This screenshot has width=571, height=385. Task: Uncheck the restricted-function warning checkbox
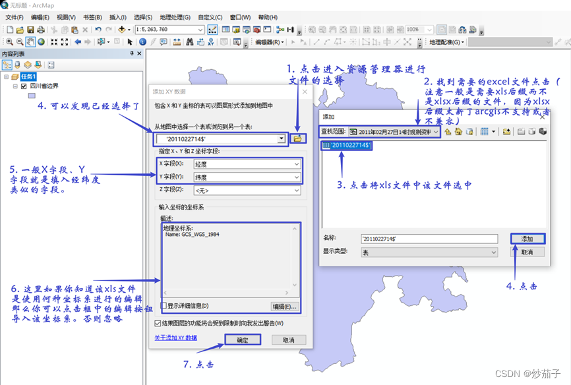157,323
